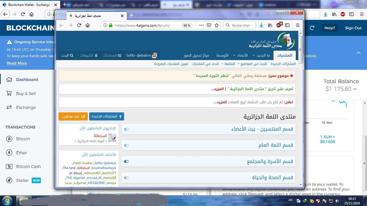Viewport: 367px width, 206px height.
Task: Expand the ما الجديد menu arrow
Action: (254, 56)
